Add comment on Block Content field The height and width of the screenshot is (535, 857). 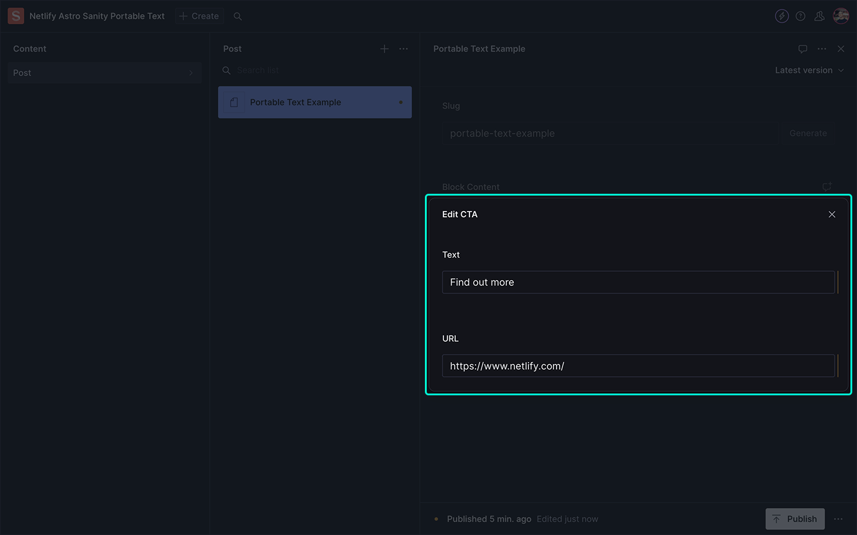[x=827, y=187]
